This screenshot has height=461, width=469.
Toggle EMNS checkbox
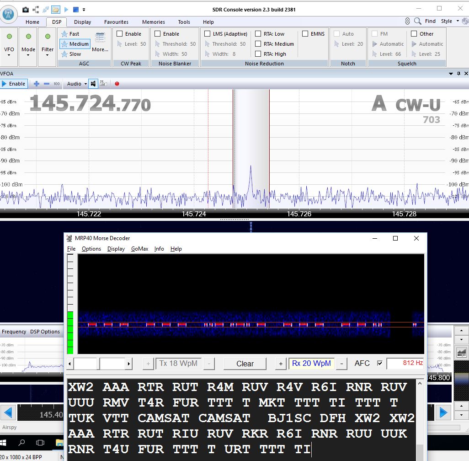(x=305, y=34)
